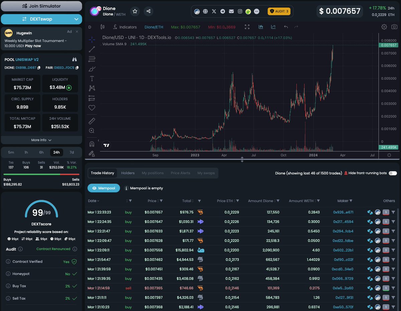
Task: Open the Amount WETH column filter
Action: [x=318, y=201]
